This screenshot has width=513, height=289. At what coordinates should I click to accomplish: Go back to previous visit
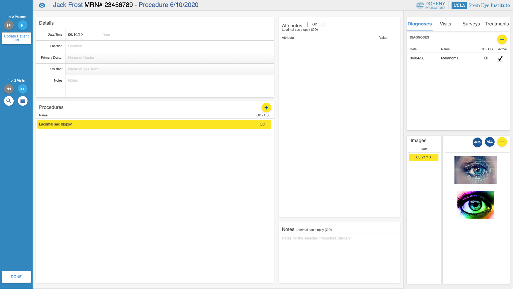click(x=9, y=89)
